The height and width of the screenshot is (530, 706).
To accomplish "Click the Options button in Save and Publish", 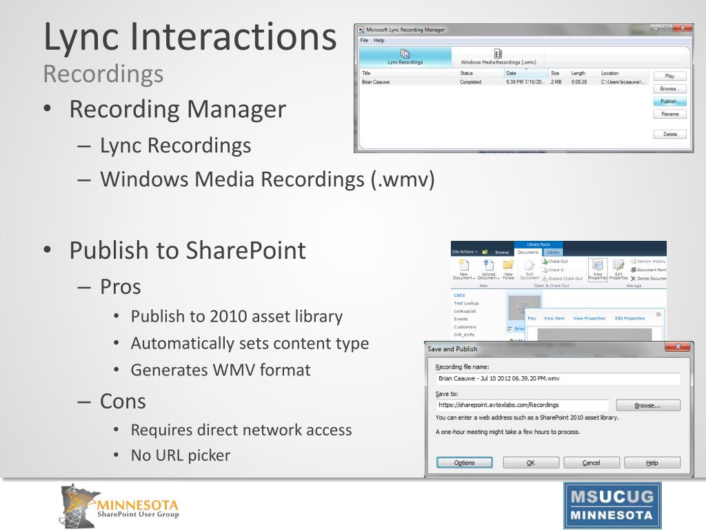I will coord(464,463).
